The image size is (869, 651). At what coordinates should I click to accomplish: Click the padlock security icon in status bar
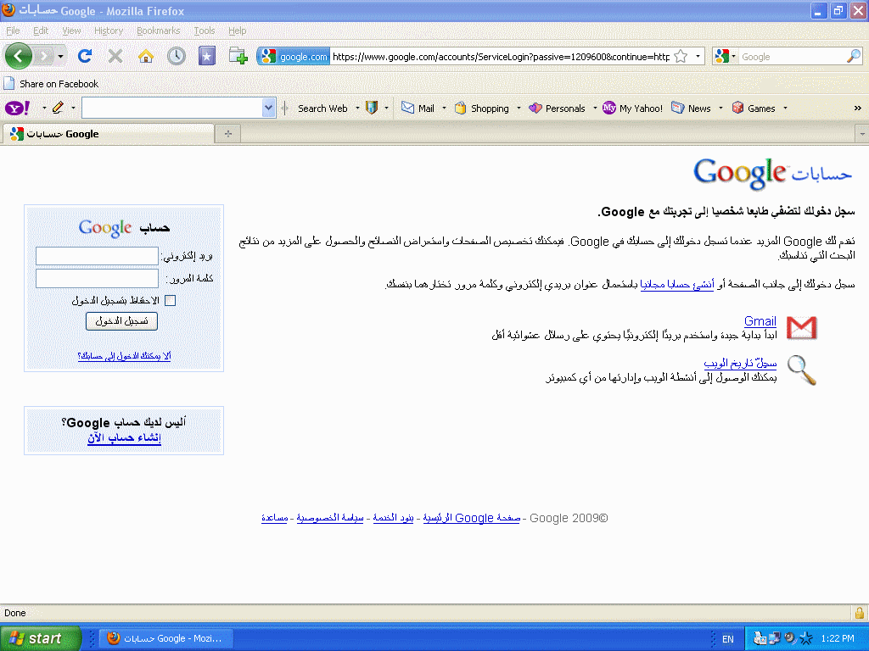tap(859, 613)
